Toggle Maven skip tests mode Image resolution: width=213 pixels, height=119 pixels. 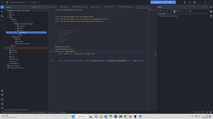[180, 11]
